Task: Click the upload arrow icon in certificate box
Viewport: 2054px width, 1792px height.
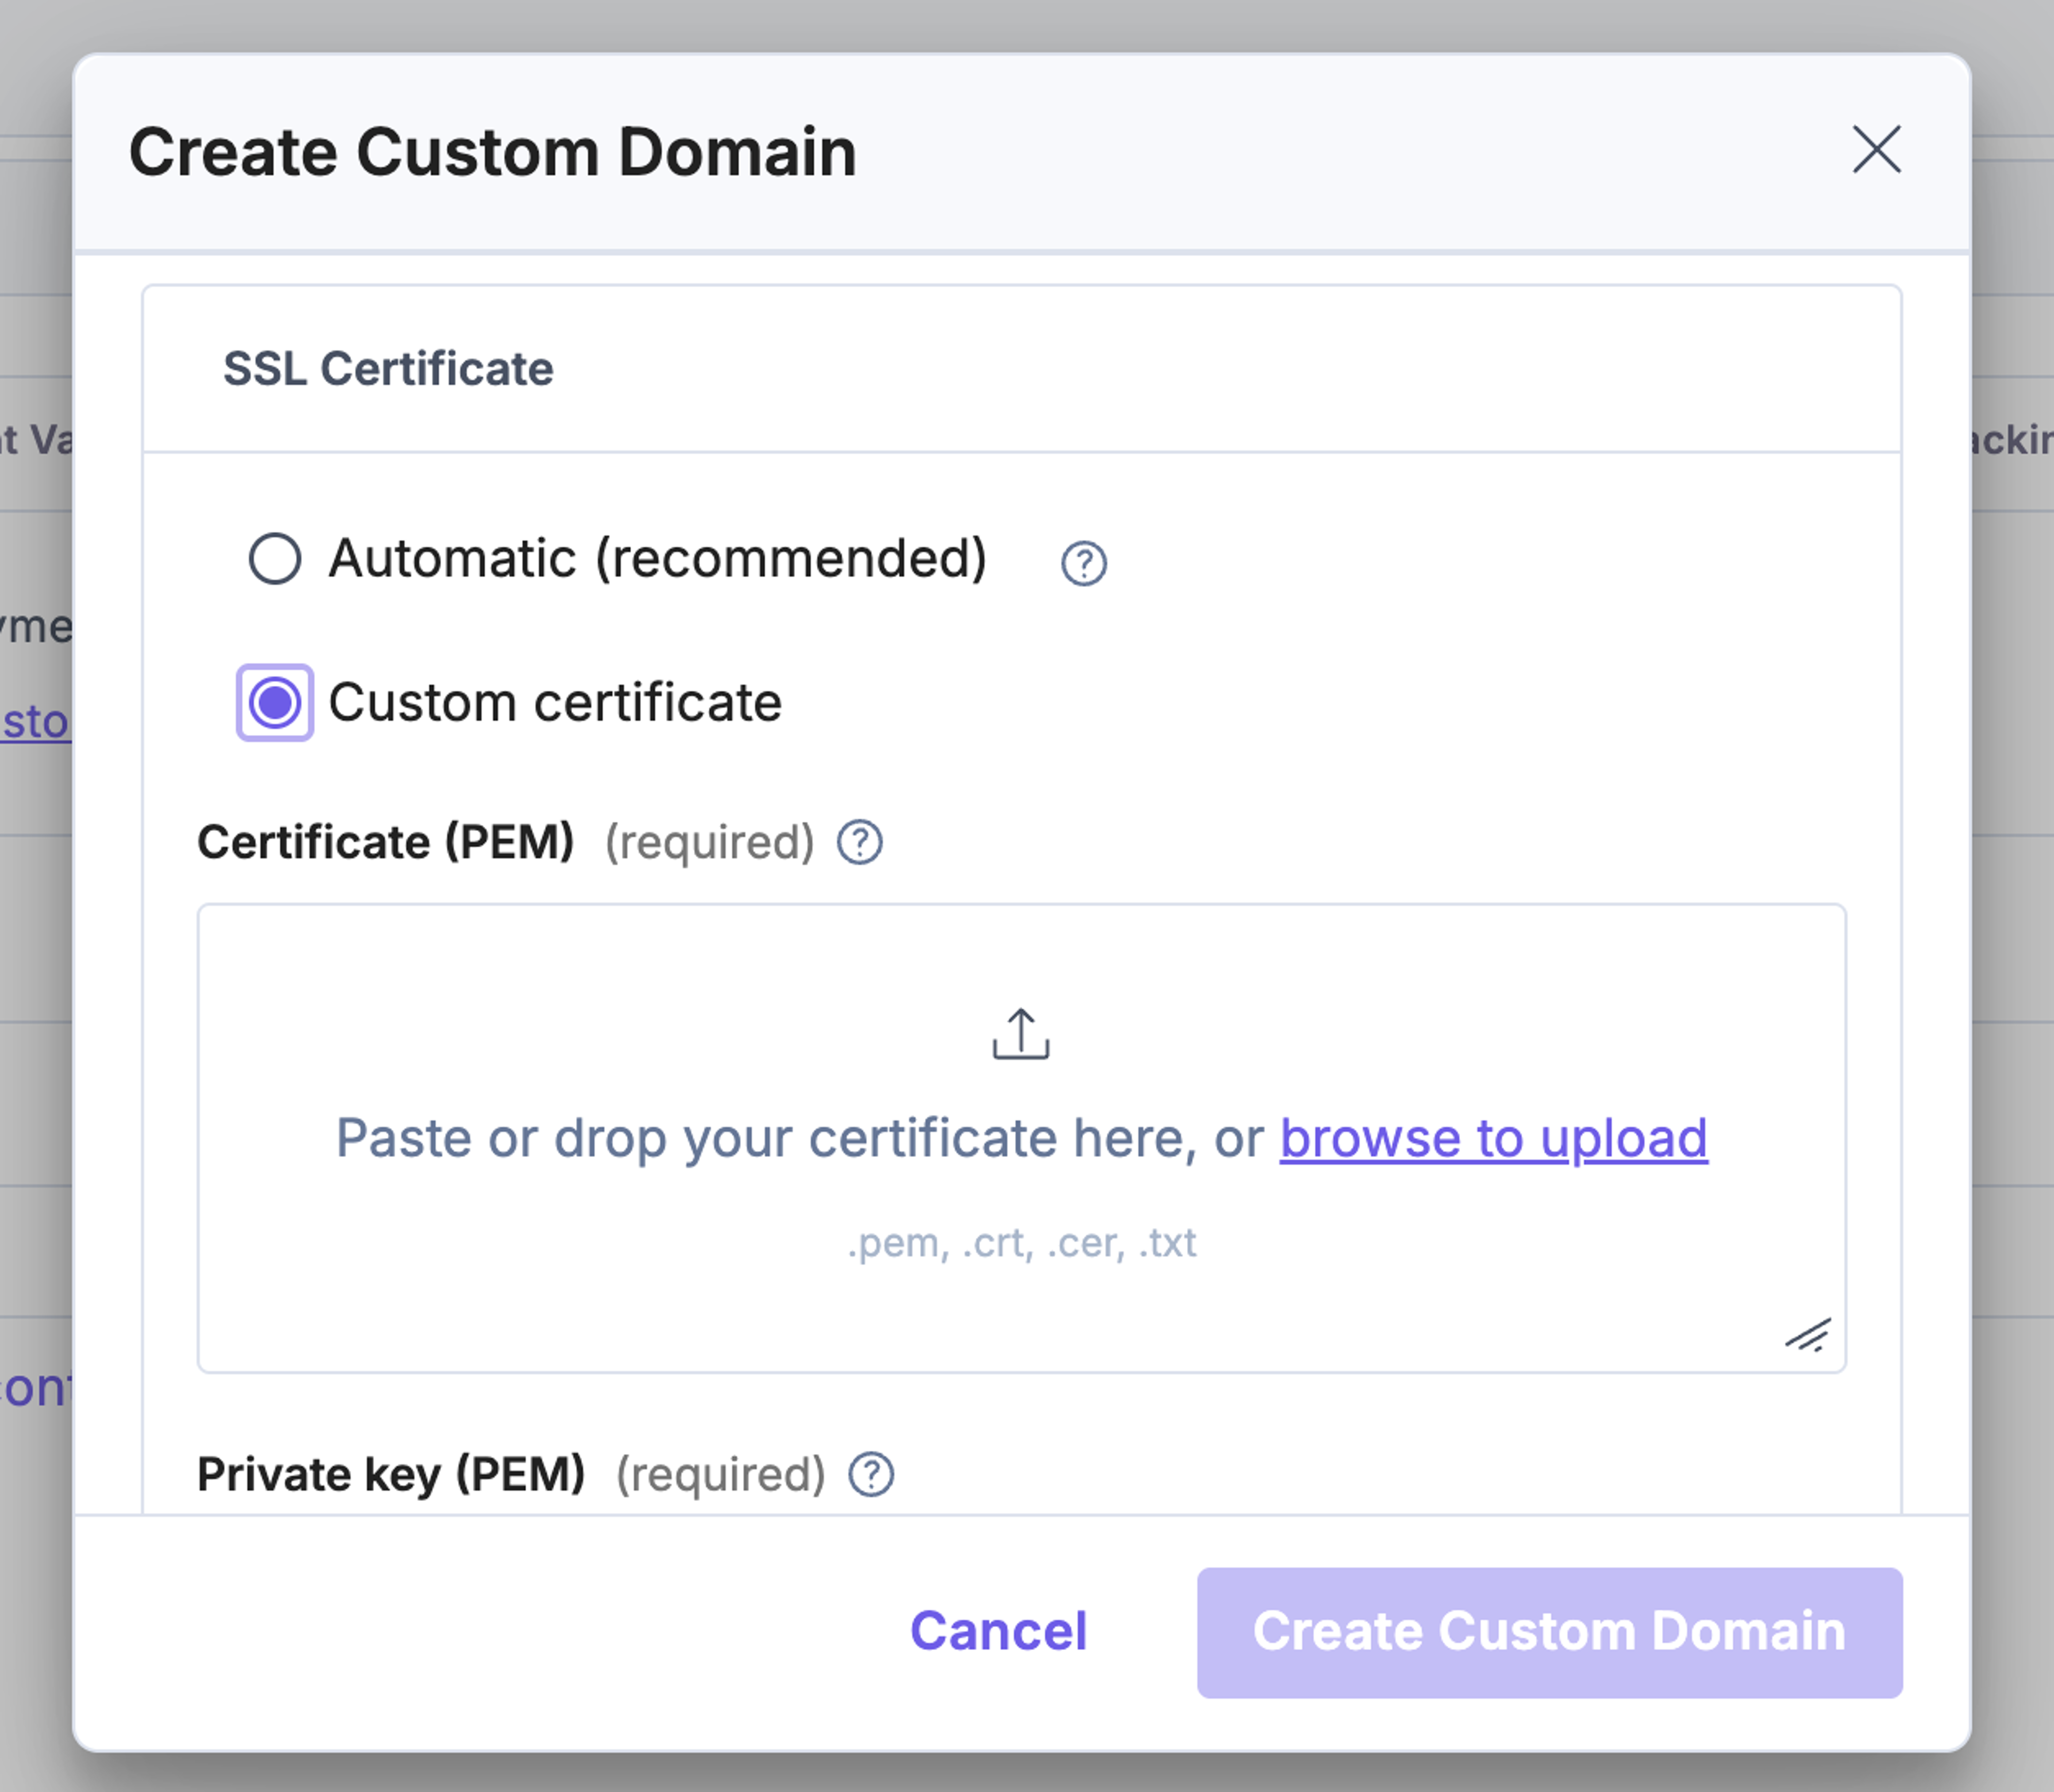Action: pos(1021,1034)
